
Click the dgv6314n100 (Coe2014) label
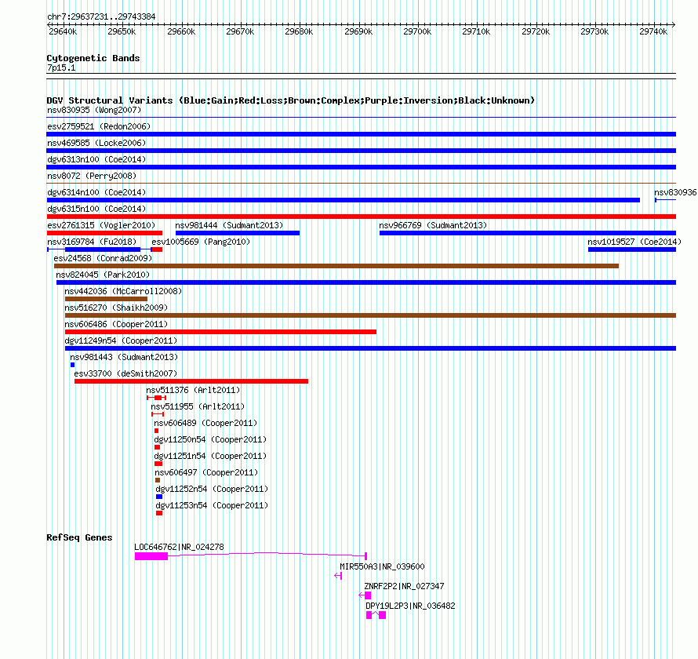click(96, 192)
